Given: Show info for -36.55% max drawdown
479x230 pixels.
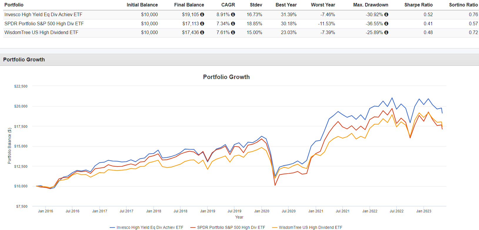Looking at the screenshot, I should click(x=386, y=23).
